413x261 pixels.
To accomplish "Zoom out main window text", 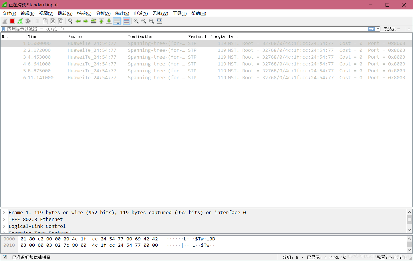I will (x=144, y=21).
